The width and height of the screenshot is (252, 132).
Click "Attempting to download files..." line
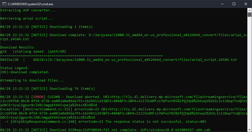(32, 80)
